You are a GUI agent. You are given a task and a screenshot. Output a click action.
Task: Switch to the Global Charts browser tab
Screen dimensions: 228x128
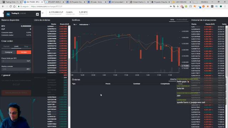point(139,2)
